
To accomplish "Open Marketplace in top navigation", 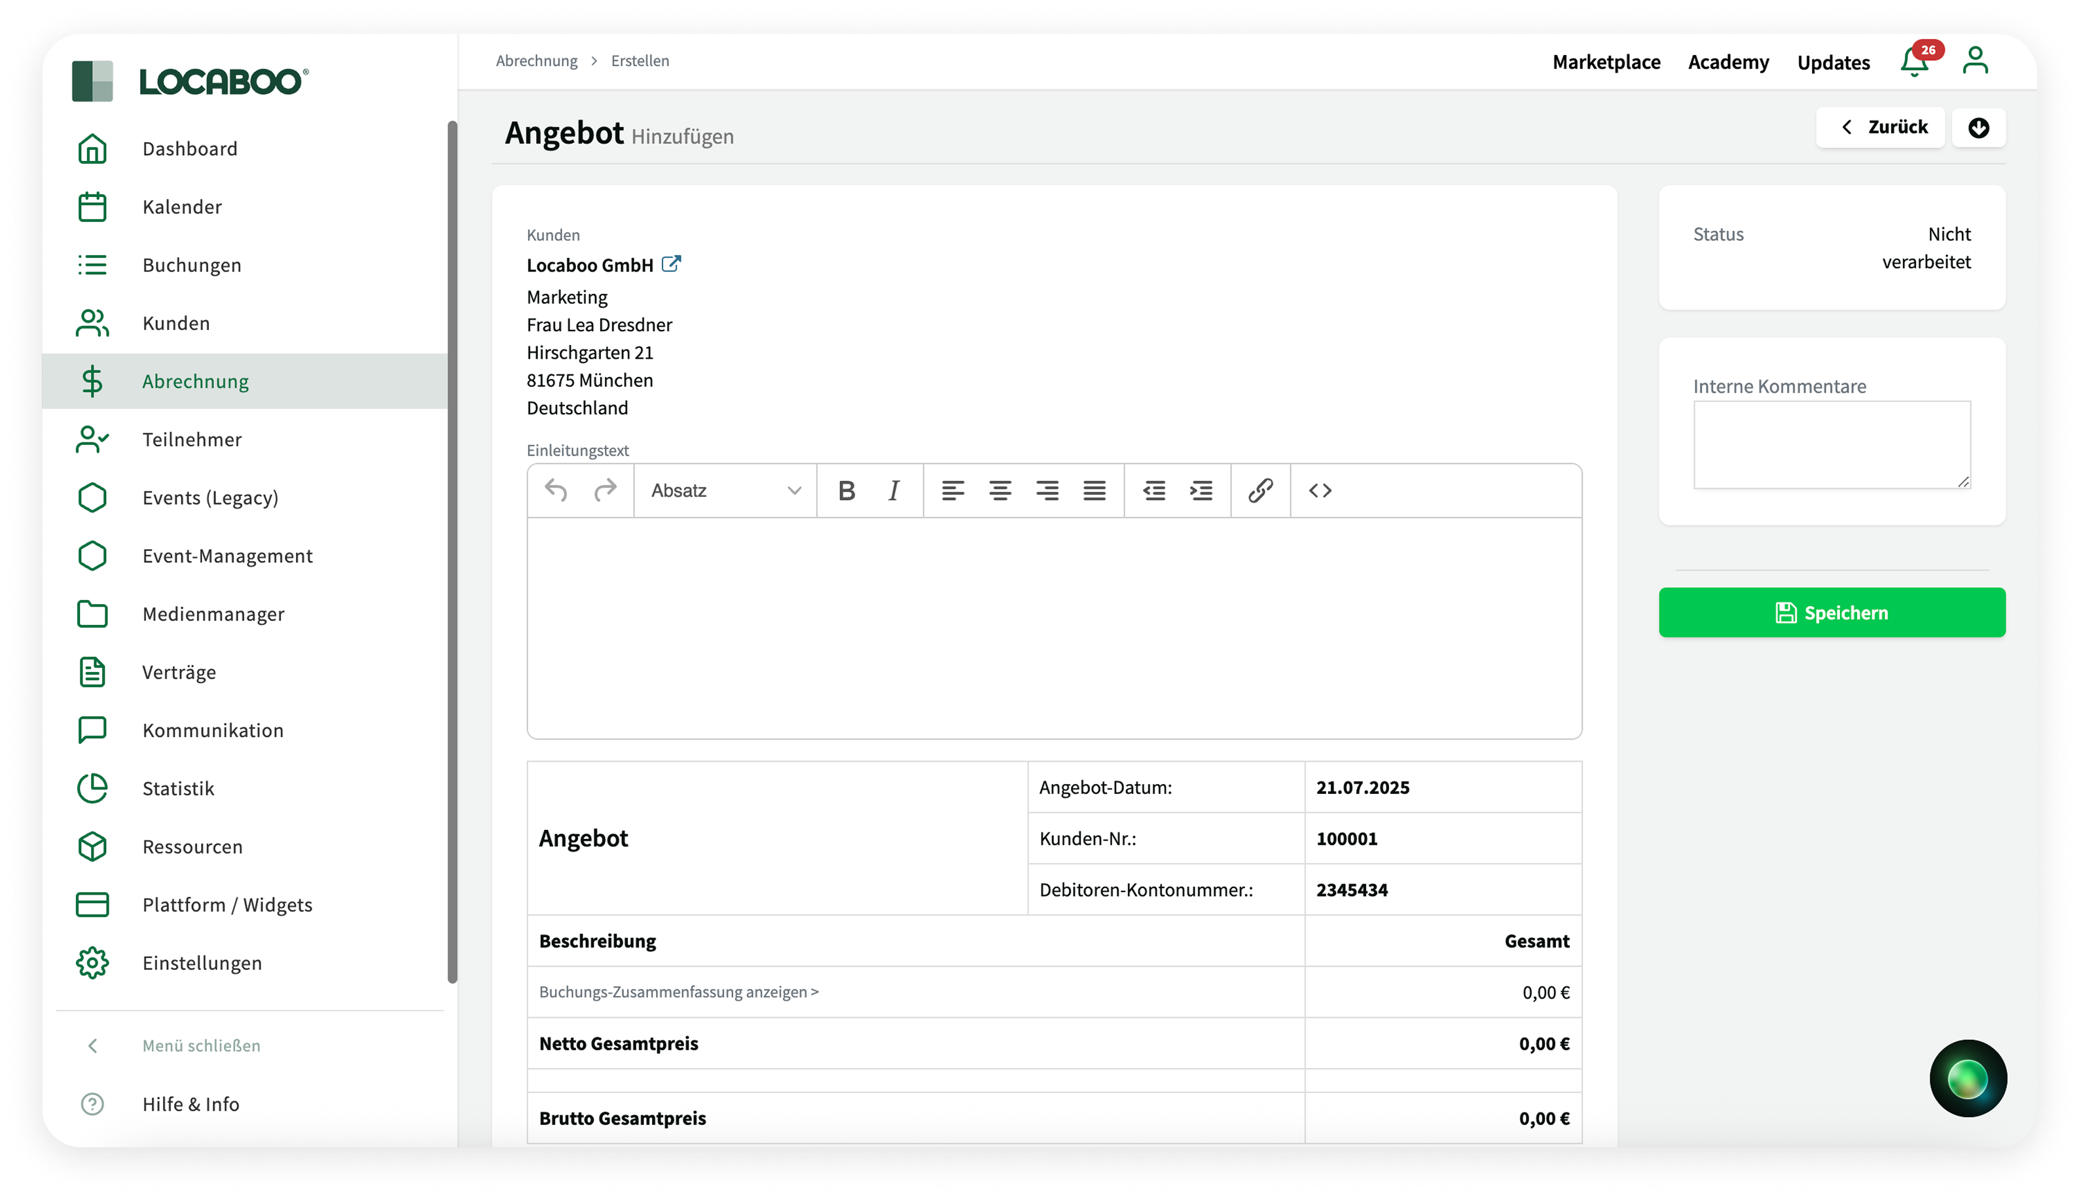I will (x=1606, y=62).
